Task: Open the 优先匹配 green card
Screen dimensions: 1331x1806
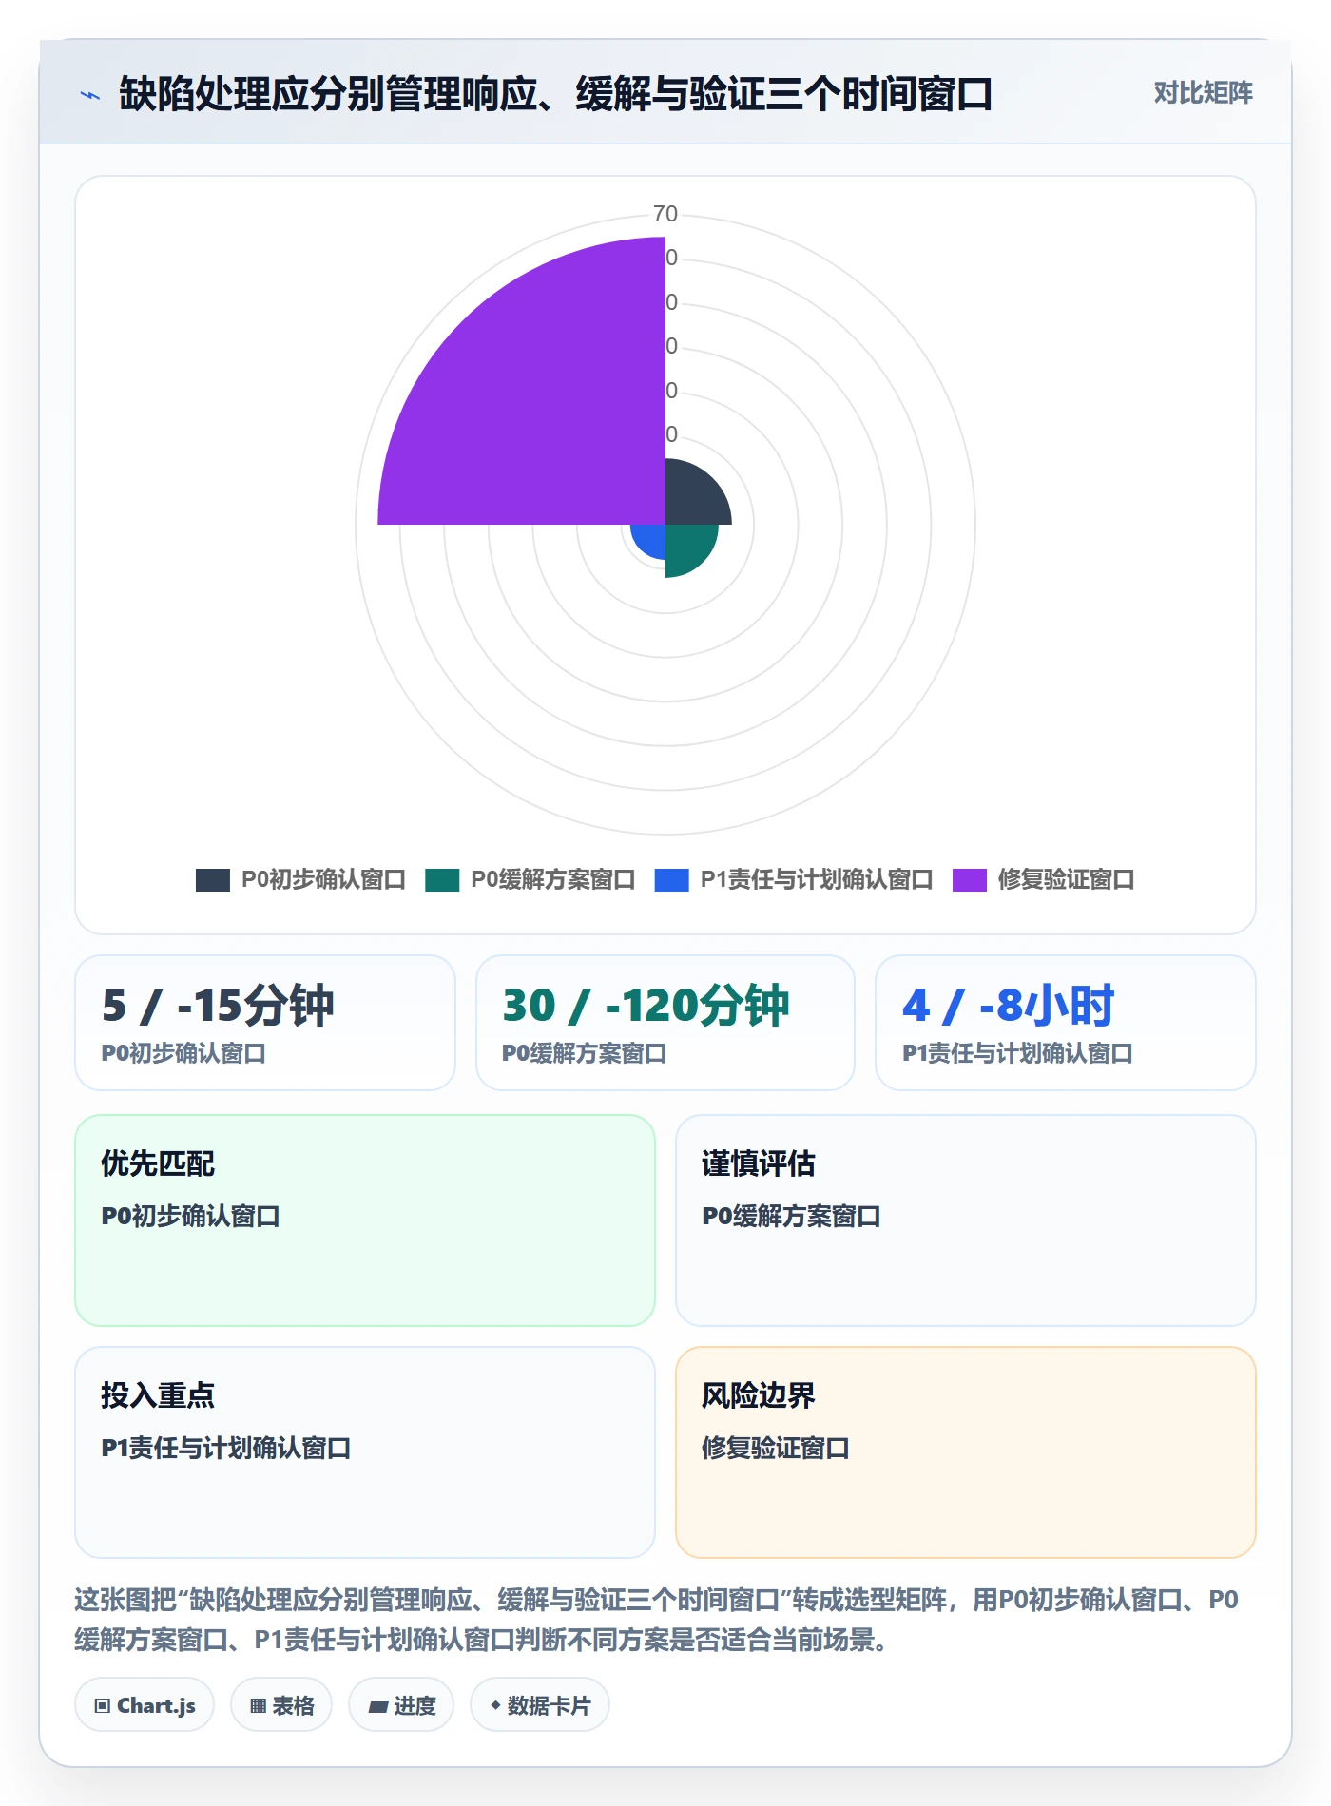Action: (365, 1220)
